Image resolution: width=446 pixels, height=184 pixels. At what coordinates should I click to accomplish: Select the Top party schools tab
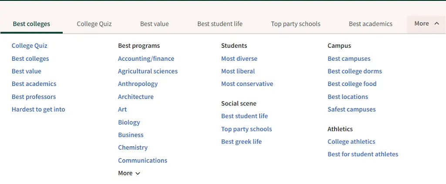coord(296,24)
